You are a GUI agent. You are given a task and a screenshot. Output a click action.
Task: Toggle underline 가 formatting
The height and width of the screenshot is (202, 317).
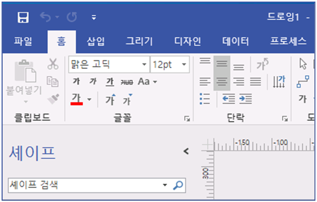pyautogui.click(x=110, y=82)
